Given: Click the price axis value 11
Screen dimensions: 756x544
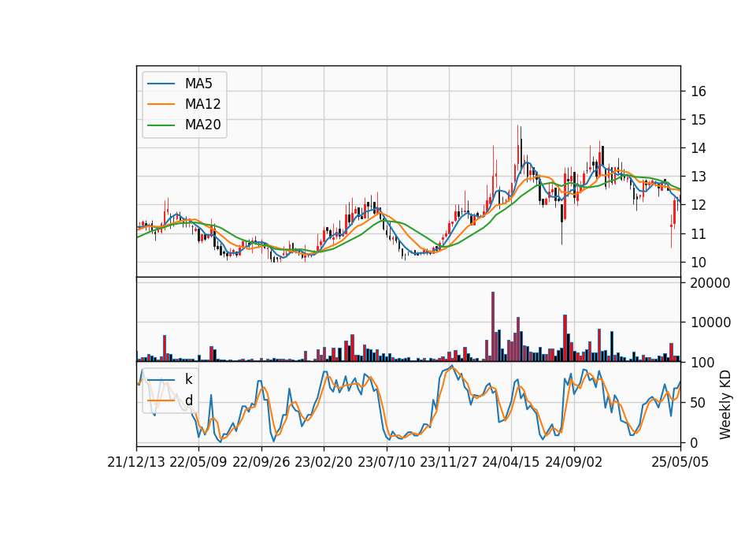Looking at the screenshot, I should click(699, 234).
